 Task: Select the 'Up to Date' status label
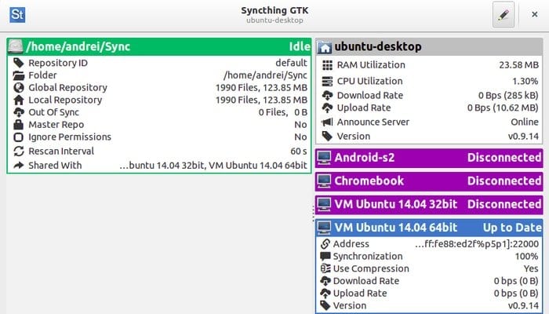(512, 228)
